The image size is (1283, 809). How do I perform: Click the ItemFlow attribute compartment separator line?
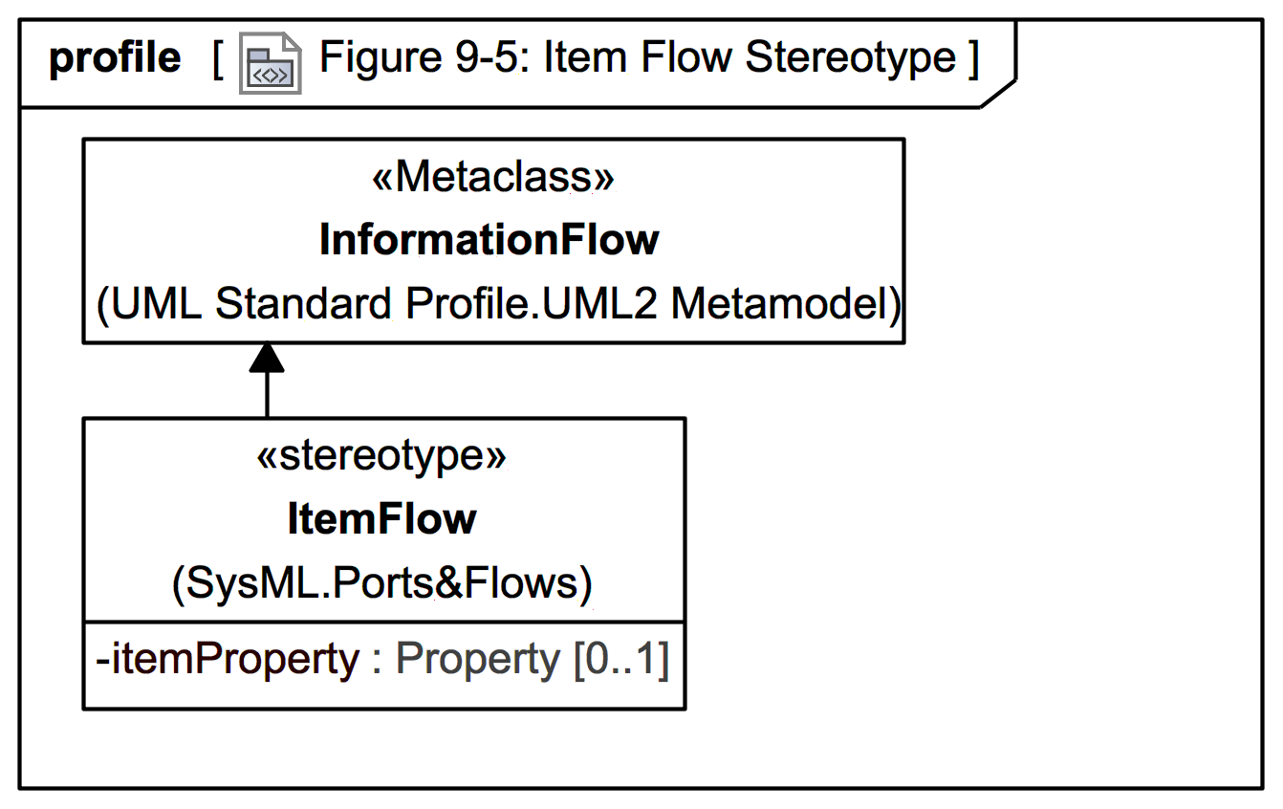tap(383, 623)
